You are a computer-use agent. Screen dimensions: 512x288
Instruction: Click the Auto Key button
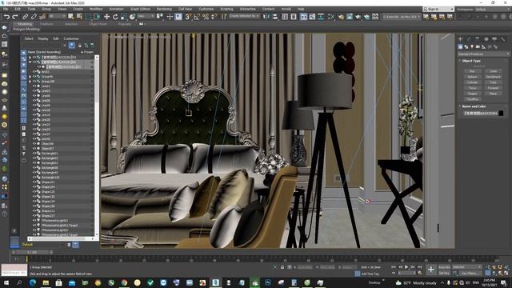444,267
